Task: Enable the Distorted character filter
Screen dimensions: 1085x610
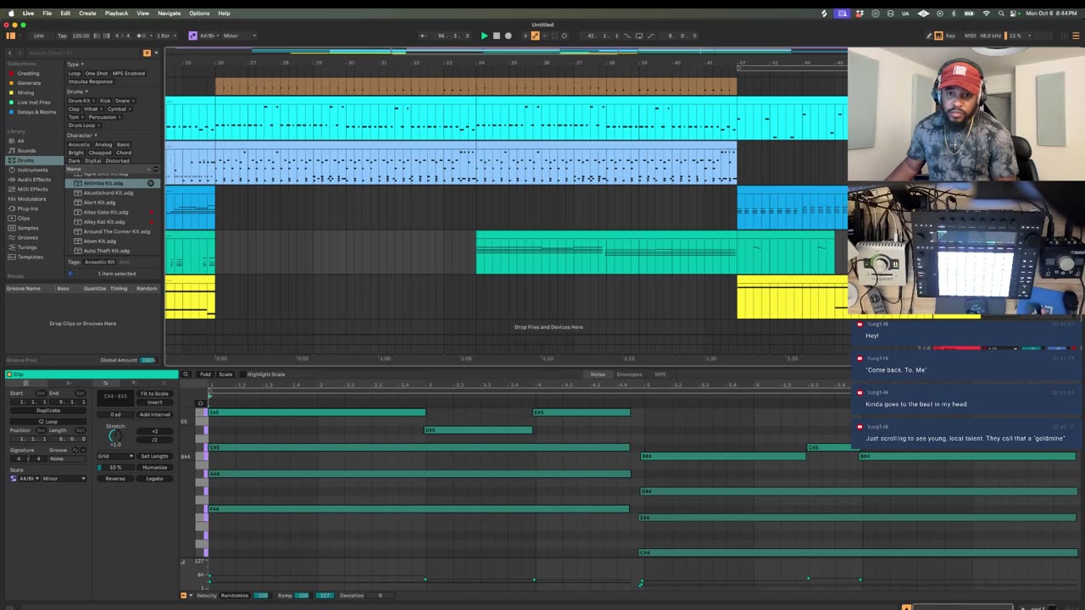Action: pos(117,161)
